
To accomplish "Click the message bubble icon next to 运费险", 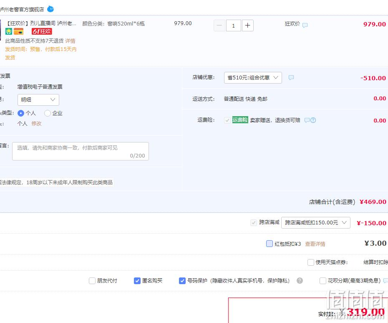I will click(x=307, y=120).
